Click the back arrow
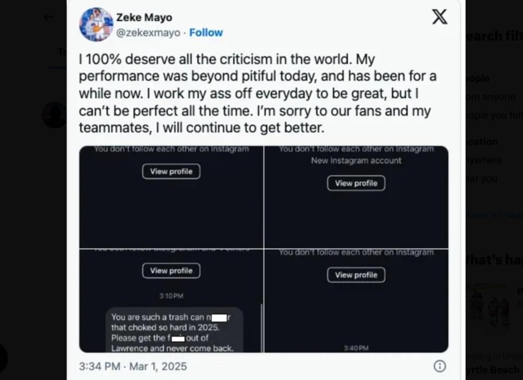The width and height of the screenshot is (523, 380). pyautogui.click(x=48, y=17)
